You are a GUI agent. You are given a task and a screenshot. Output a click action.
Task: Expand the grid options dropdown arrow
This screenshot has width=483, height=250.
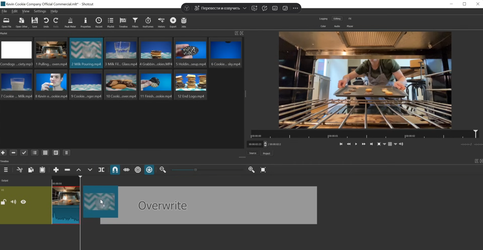point(395,144)
